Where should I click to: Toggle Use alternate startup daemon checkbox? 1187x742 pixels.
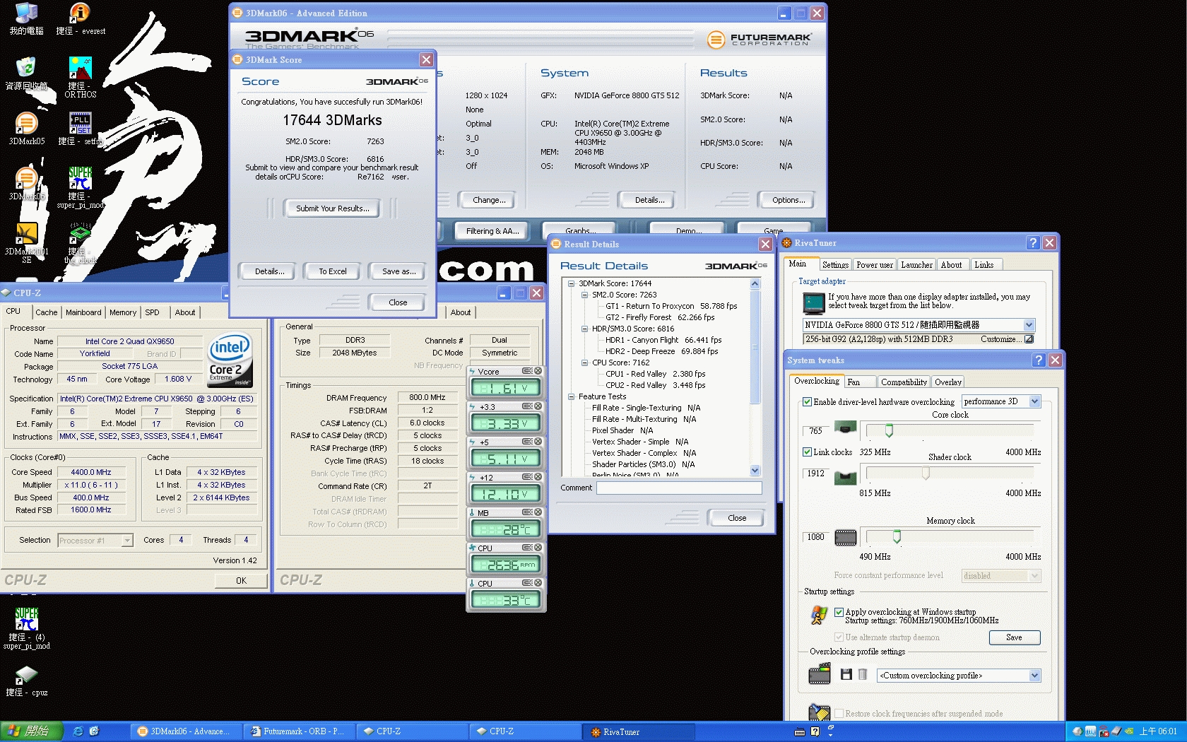tap(839, 637)
